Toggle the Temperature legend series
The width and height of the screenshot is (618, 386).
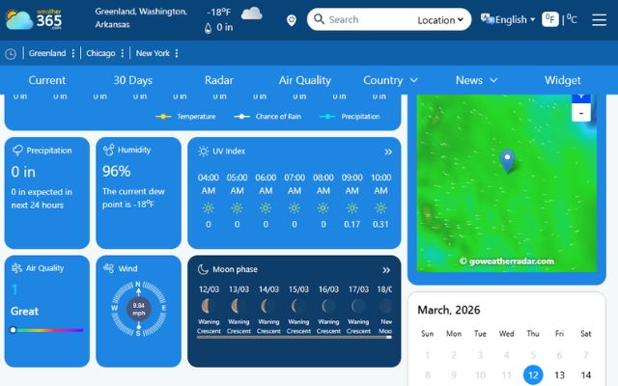coord(185,117)
